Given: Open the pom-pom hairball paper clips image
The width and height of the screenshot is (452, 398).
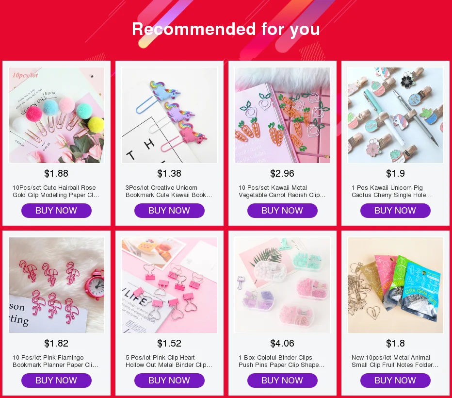Looking at the screenshot, I should click(56, 116).
